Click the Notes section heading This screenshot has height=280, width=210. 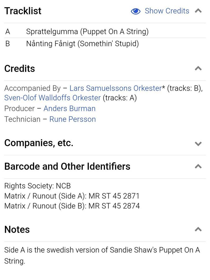(x=17, y=230)
